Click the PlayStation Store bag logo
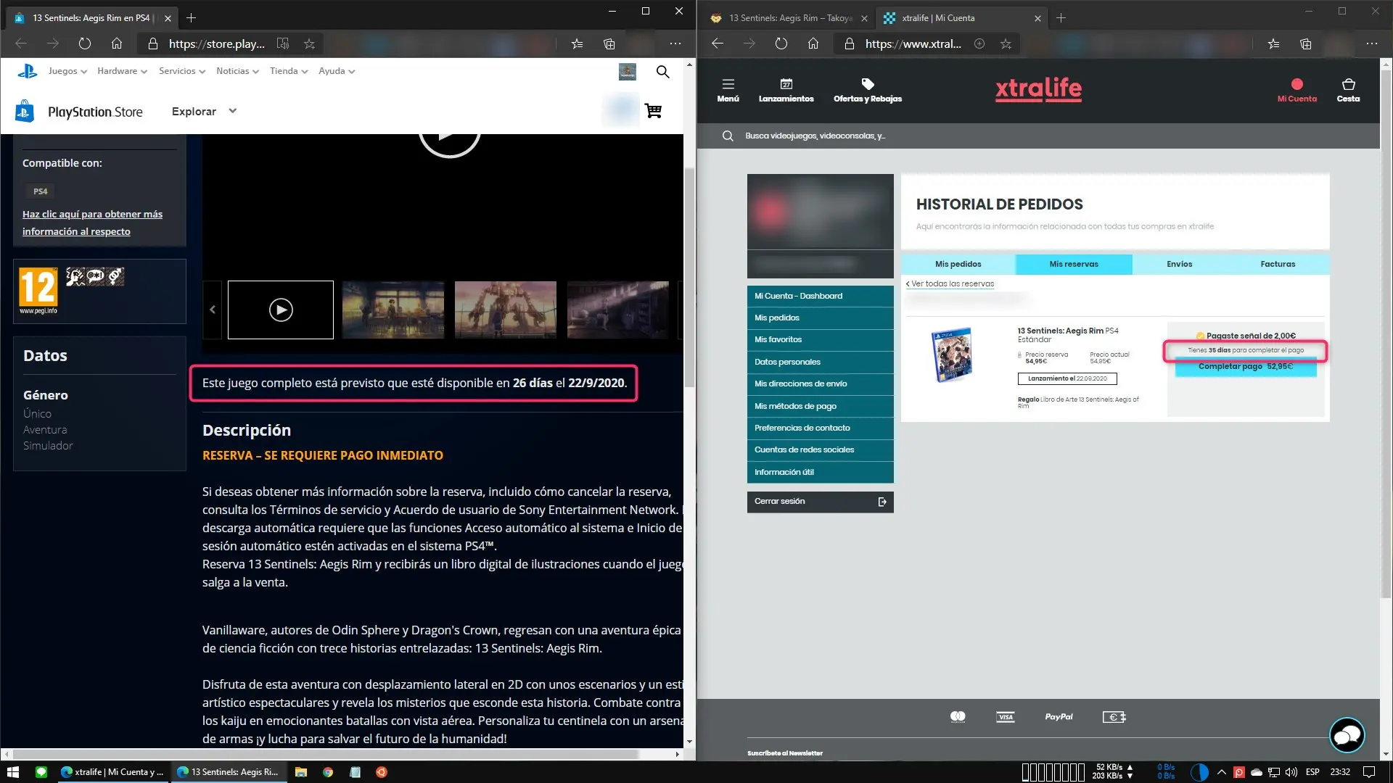This screenshot has width=1393, height=783. [24, 111]
